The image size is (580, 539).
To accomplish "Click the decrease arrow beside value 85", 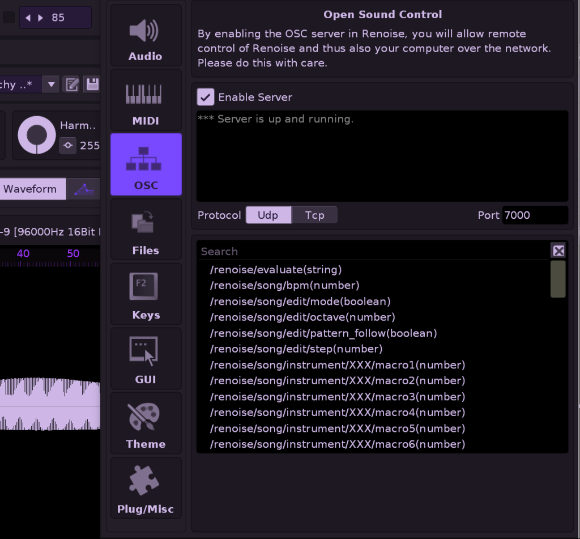I will [x=28, y=18].
